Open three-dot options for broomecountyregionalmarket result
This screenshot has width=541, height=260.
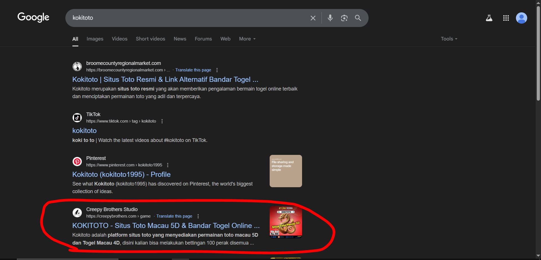pos(217,70)
